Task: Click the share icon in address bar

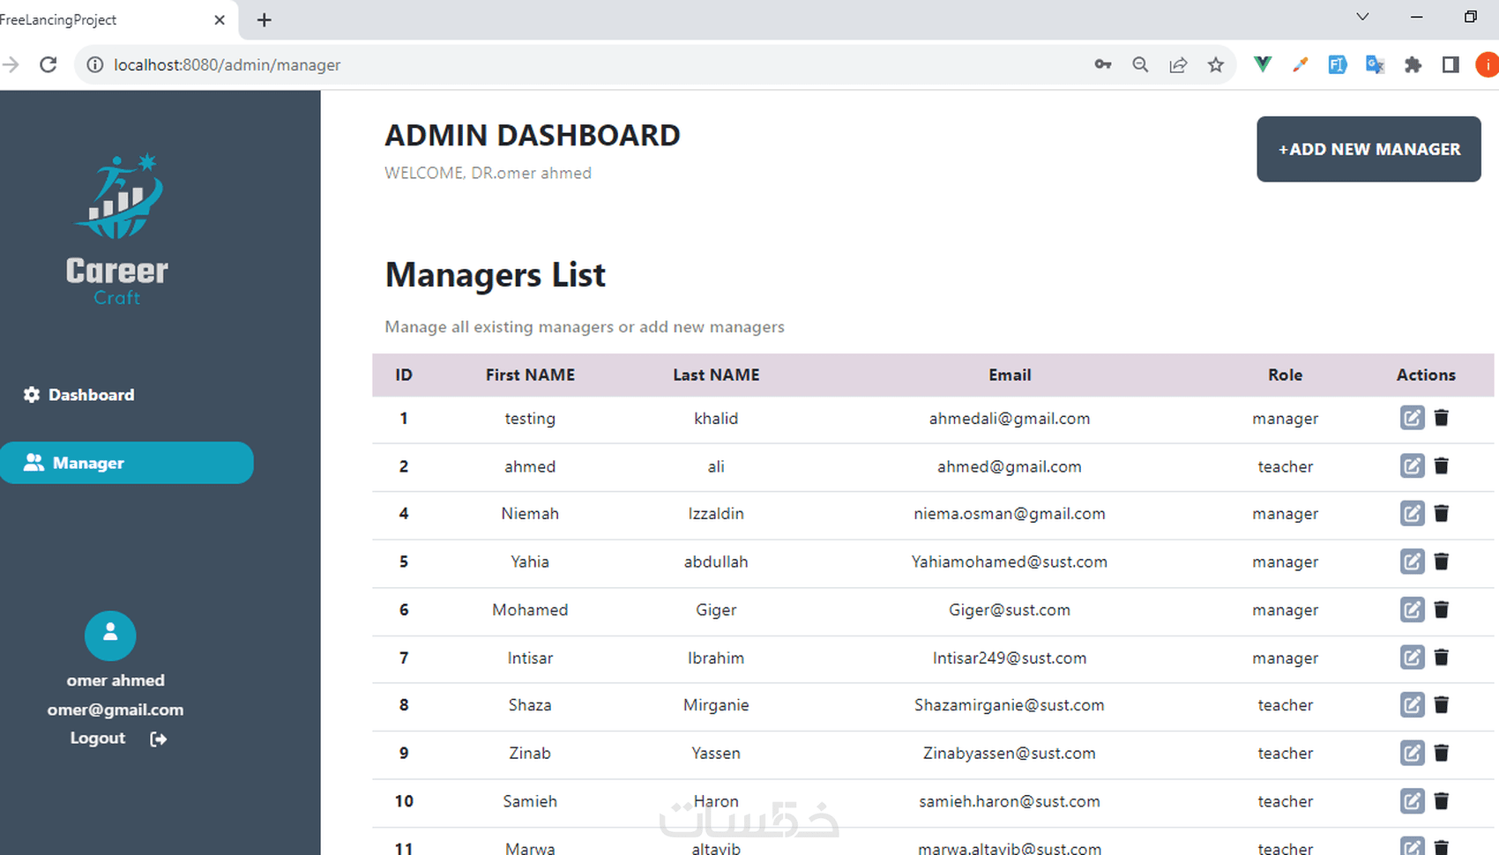Action: point(1178,64)
